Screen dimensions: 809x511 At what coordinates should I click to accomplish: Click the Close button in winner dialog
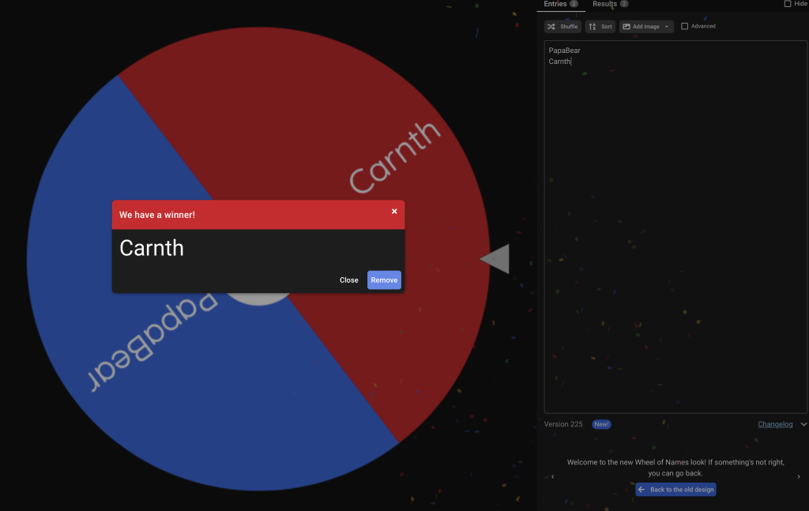click(x=348, y=280)
